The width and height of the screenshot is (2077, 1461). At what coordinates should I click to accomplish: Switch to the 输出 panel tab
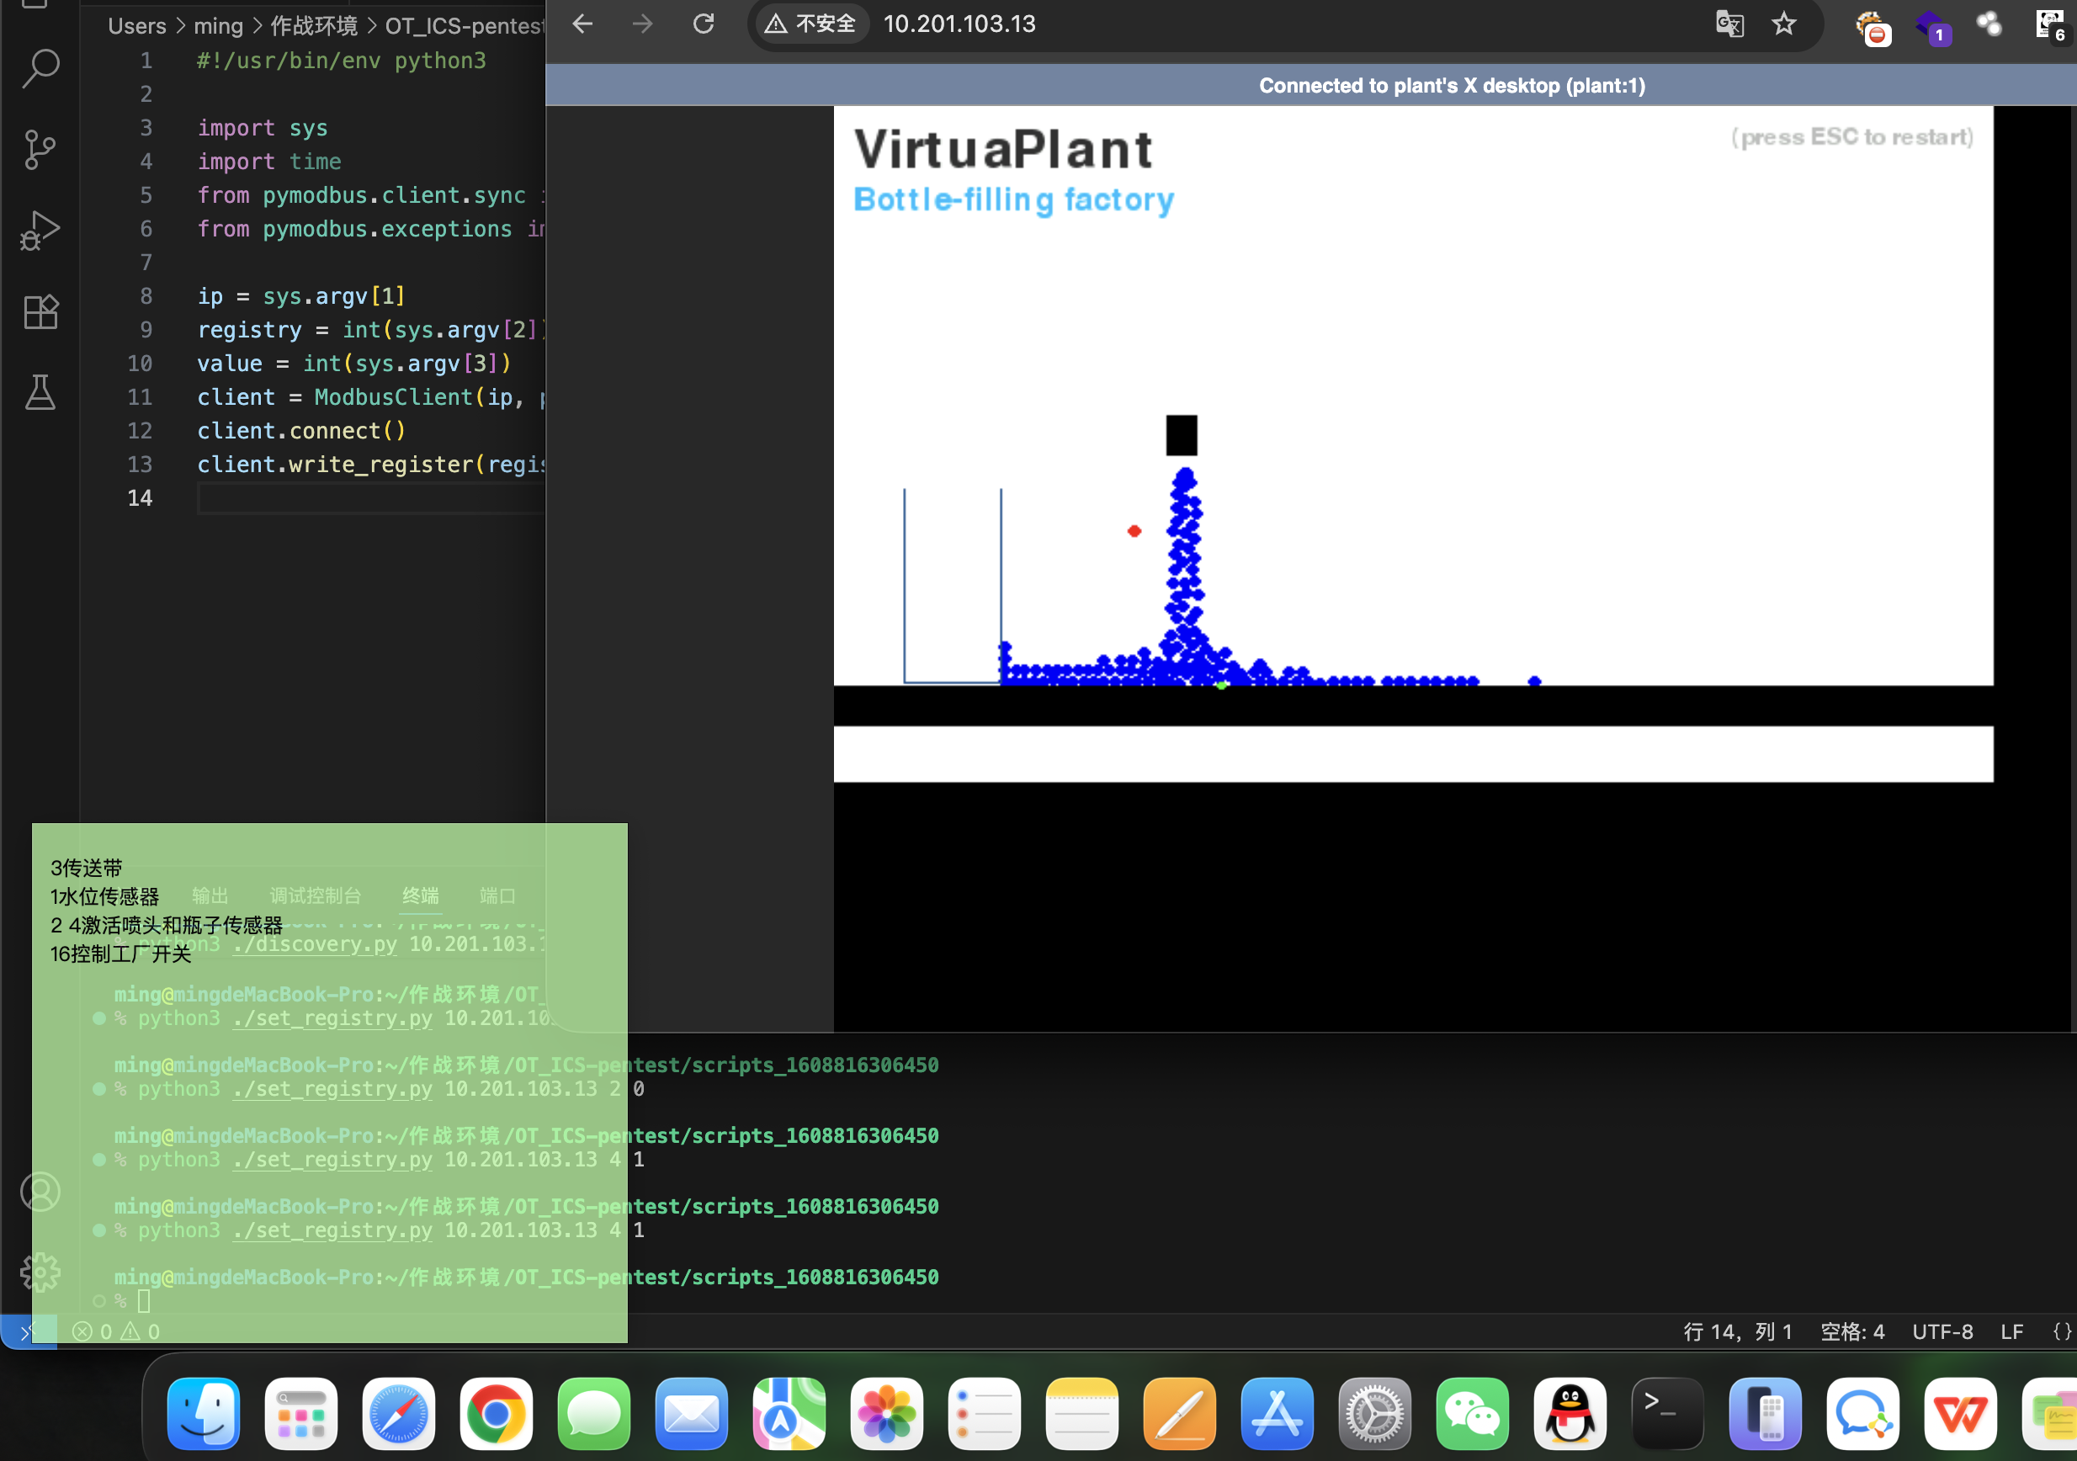[210, 895]
